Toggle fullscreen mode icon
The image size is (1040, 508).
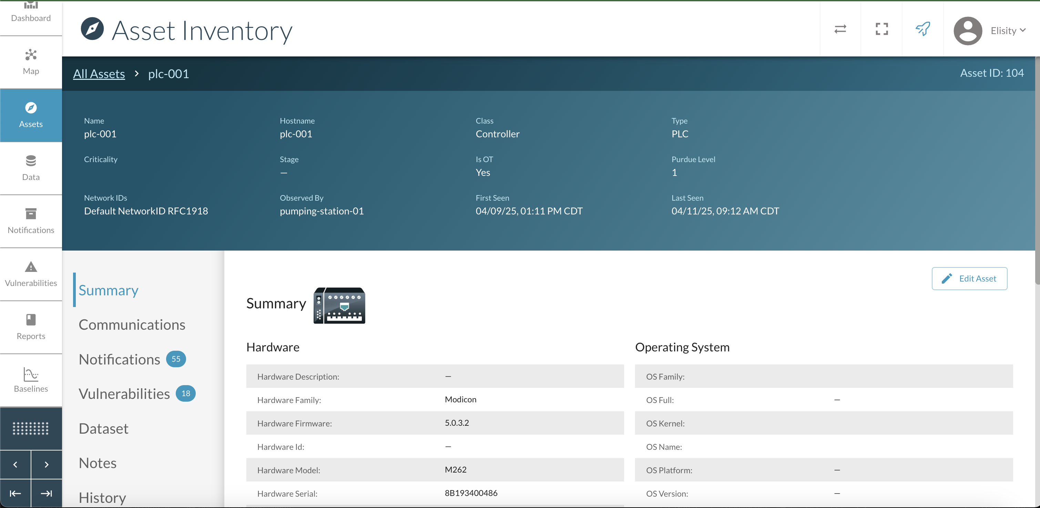[x=882, y=29]
